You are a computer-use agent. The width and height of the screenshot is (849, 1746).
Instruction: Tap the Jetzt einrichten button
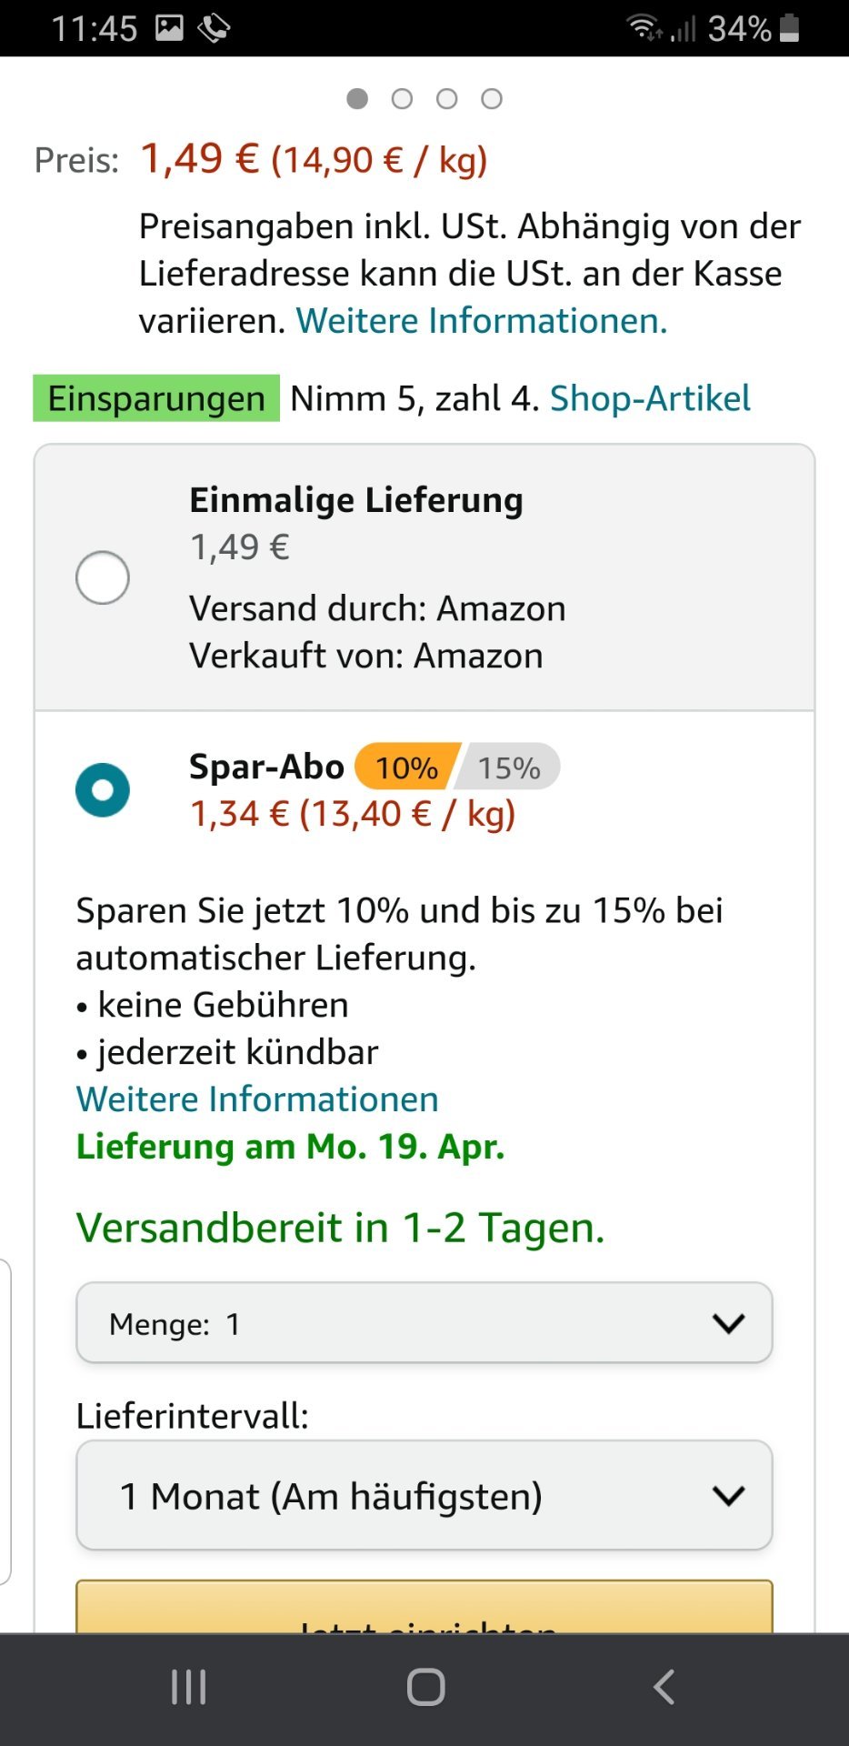[x=424, y=1607]
